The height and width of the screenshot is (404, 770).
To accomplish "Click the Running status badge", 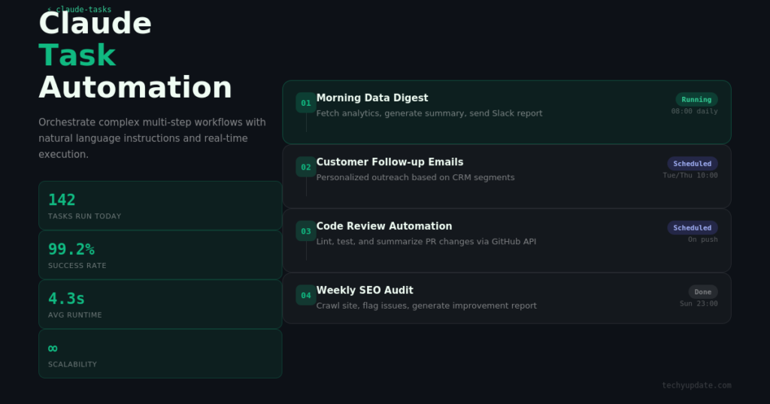I will coord(696,100).
